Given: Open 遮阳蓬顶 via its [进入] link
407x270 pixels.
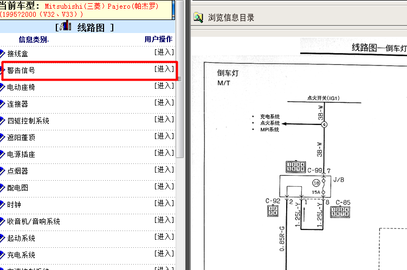Looking at the screenshot, I should [x=164, y=136].
